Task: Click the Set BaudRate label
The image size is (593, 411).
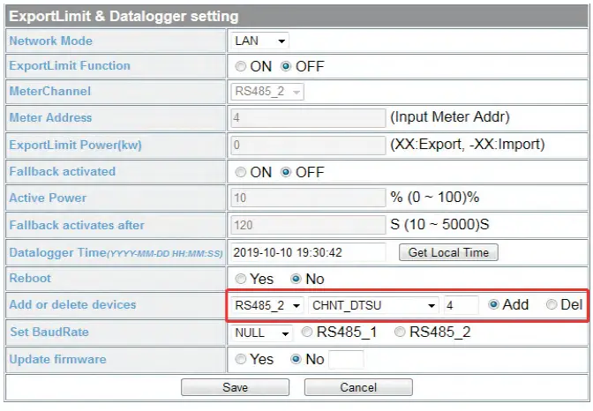Action: pos(49,332)
